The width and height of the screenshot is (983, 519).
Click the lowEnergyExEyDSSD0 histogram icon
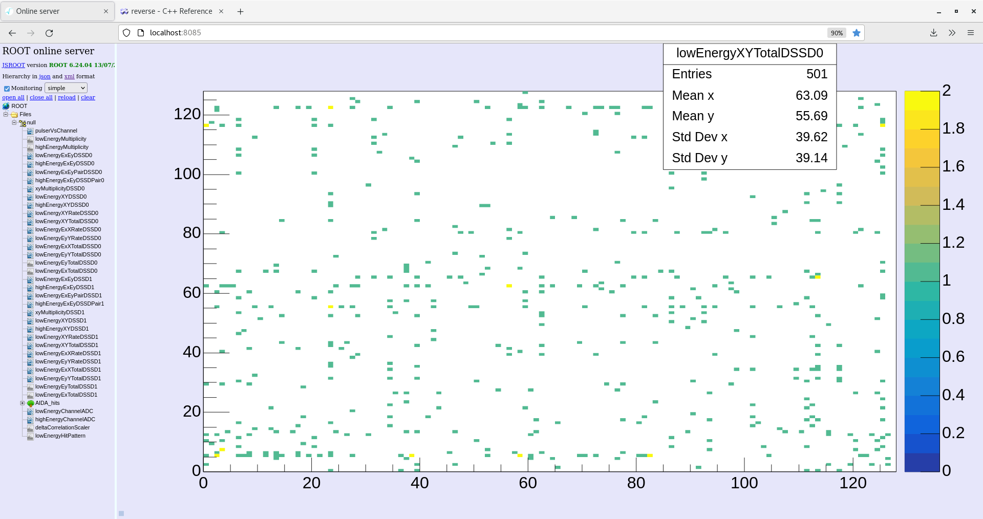[x=30, y=156]
